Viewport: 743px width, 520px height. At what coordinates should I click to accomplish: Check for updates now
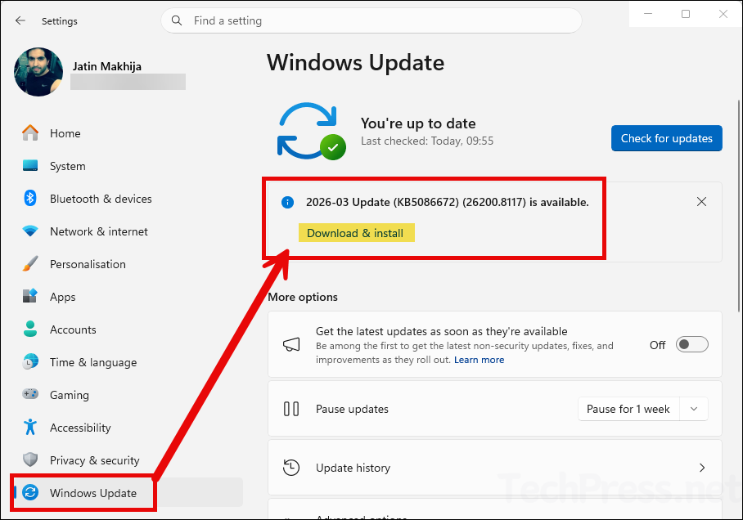[666, 138]
